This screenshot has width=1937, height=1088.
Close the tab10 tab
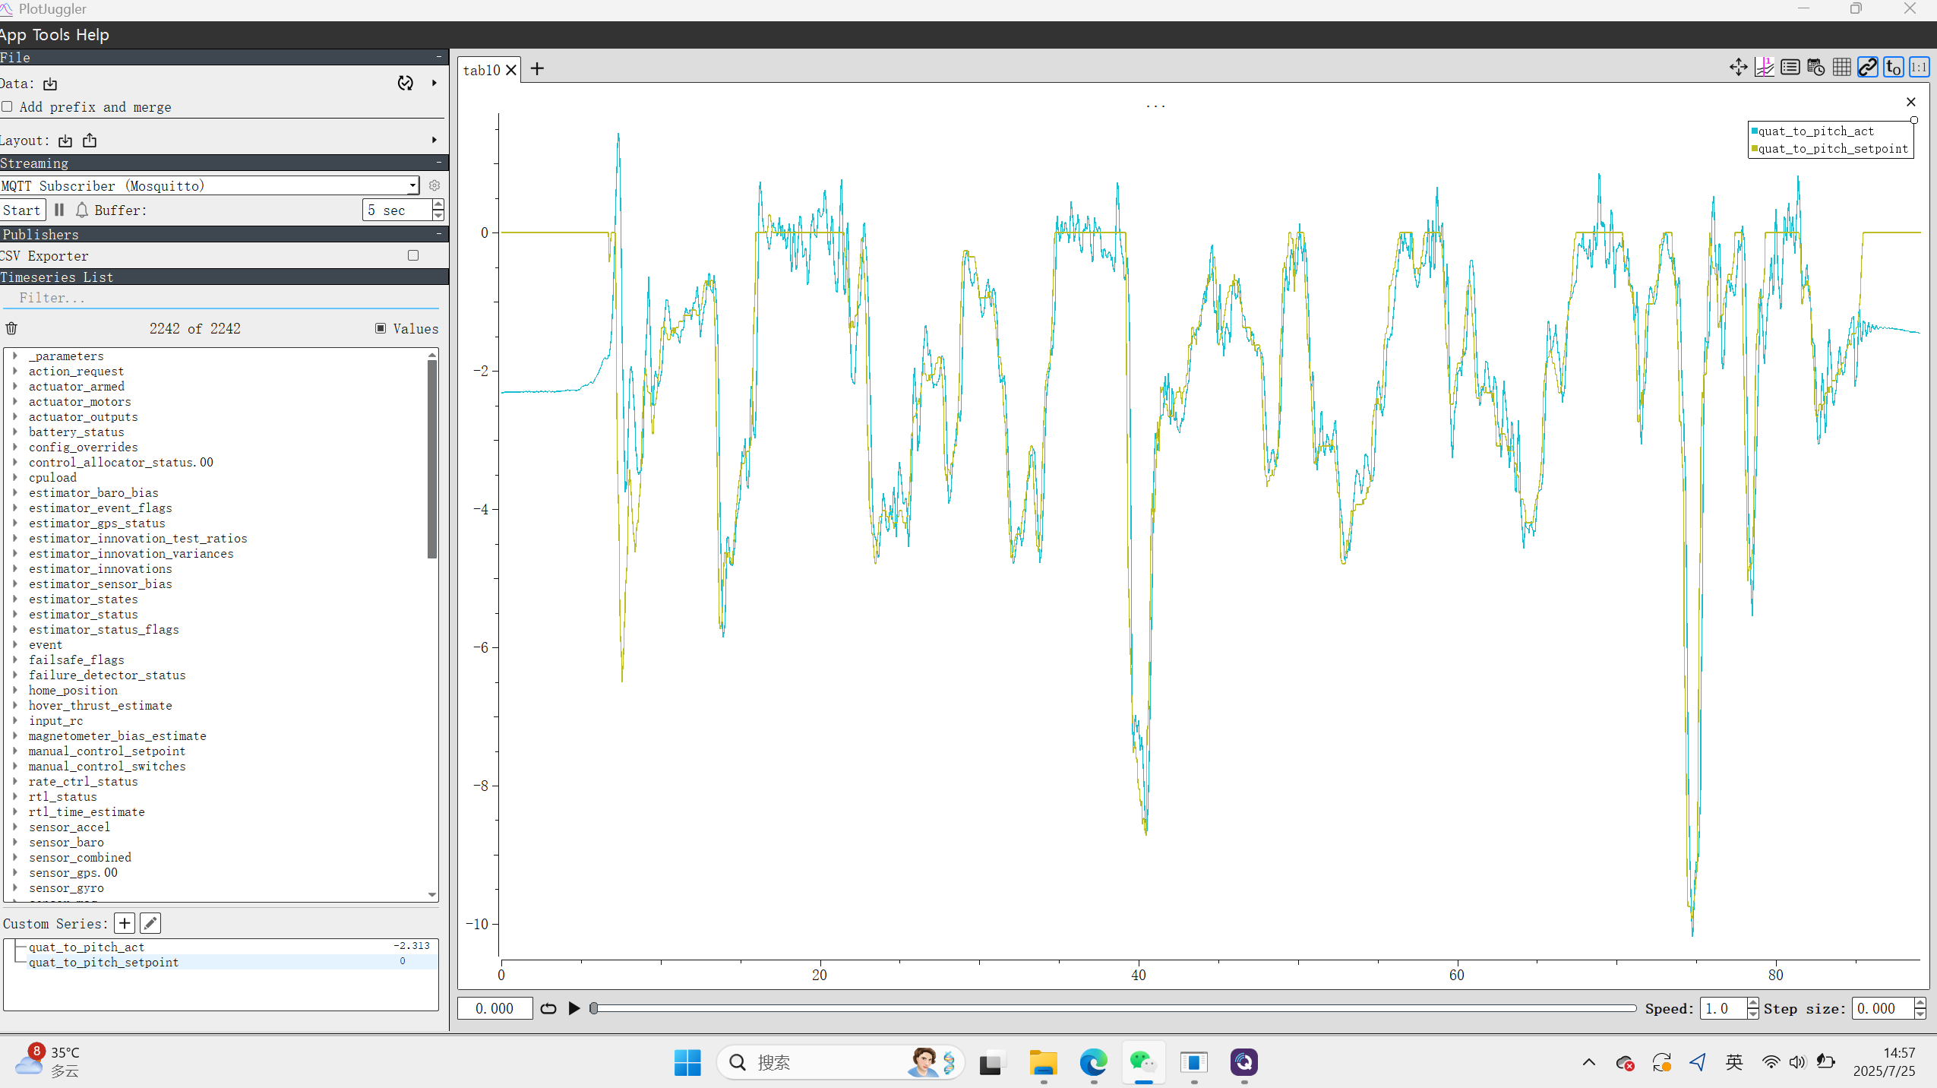[511, 70]
